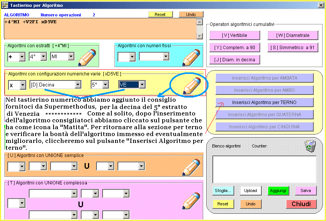The width and height of the screenshot is (326, 221).
Task: Click the Upload button
Action: tap(251, 191)
